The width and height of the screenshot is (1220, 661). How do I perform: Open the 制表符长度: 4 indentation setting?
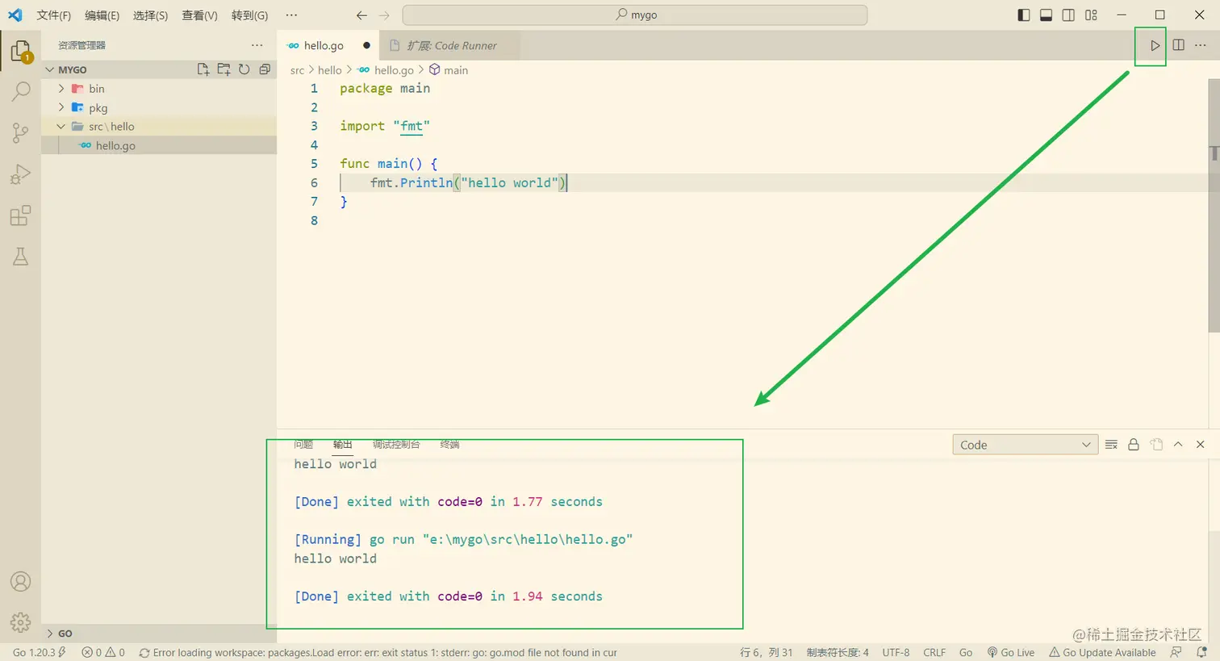tap(838, 652)
